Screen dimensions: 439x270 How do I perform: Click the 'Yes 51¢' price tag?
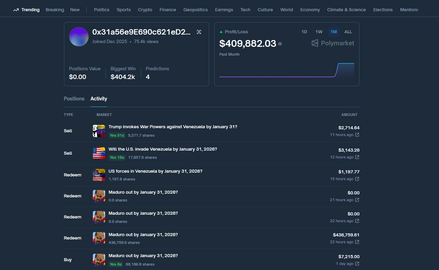[117, 135]
